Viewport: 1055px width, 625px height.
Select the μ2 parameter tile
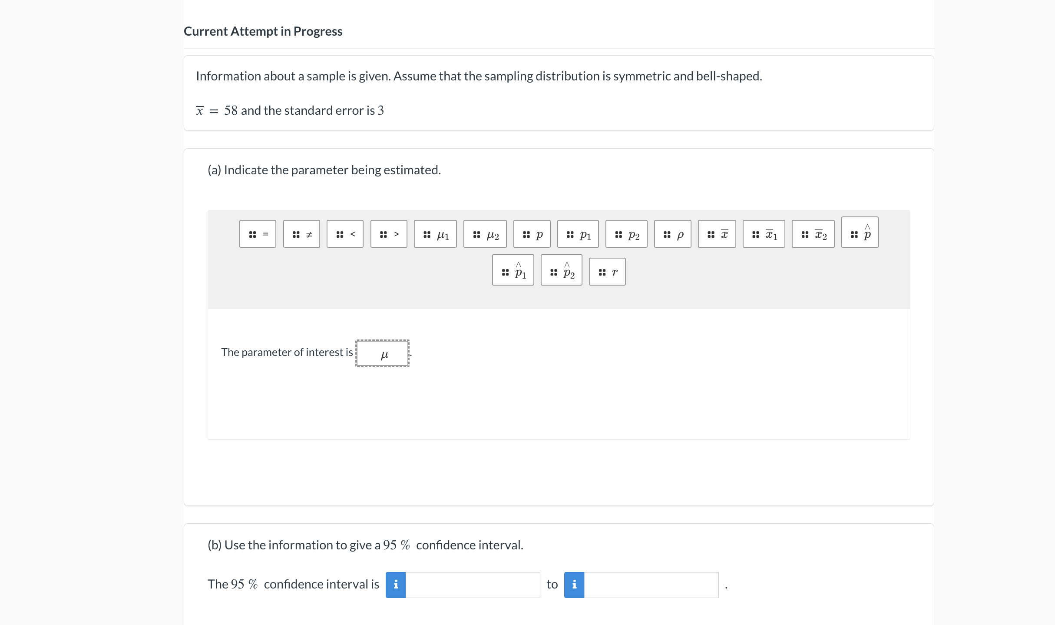pyautogui.click(x=485, y=233)
